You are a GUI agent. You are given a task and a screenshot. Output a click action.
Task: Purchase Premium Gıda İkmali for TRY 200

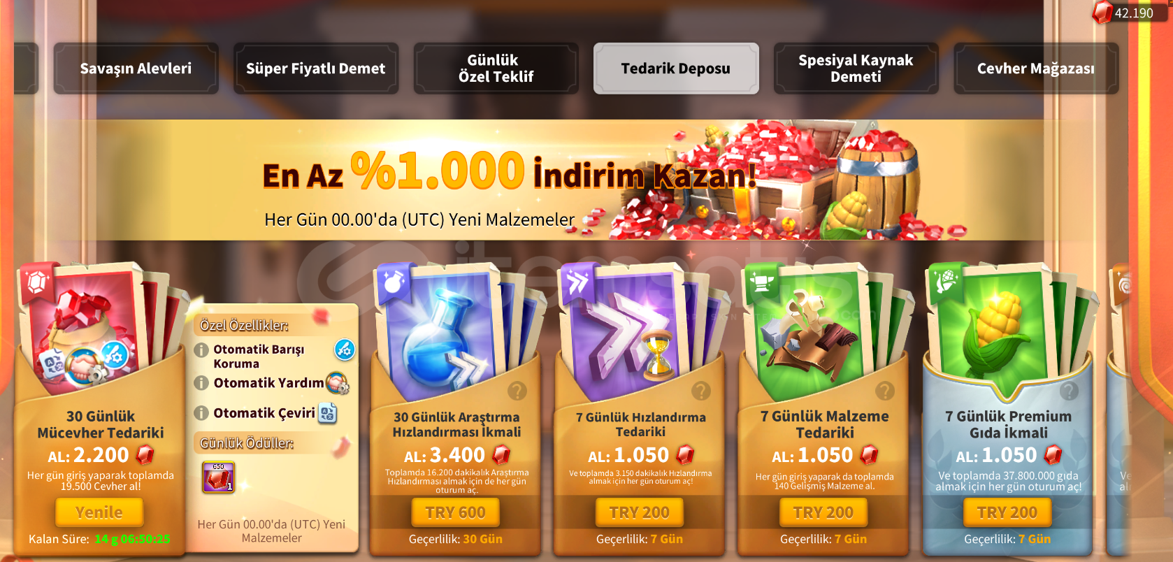pos(1007,512)
